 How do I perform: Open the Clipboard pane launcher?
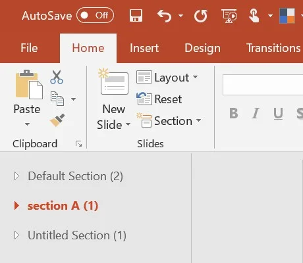(78, 144)
